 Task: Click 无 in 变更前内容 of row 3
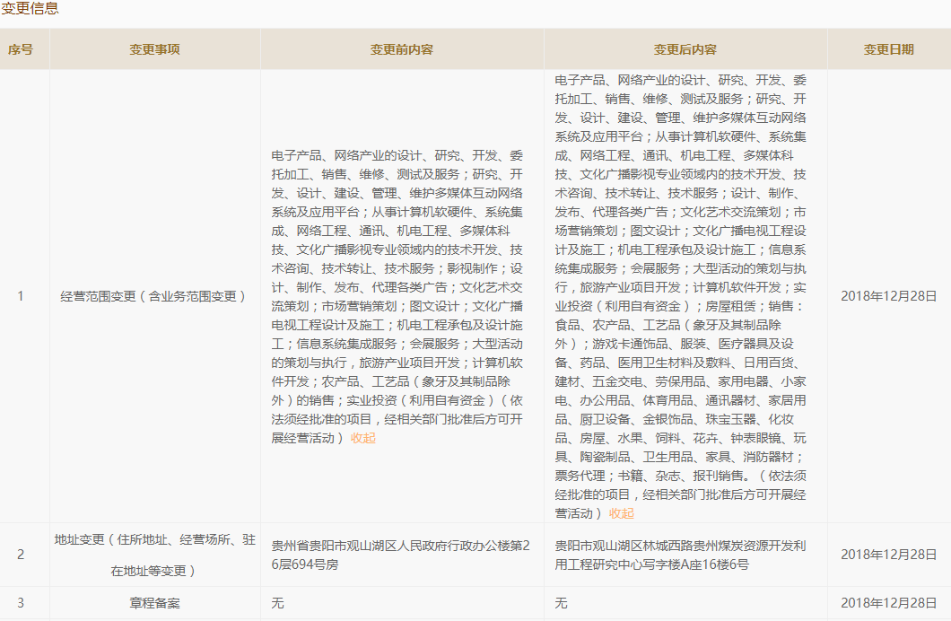point(277,603)
